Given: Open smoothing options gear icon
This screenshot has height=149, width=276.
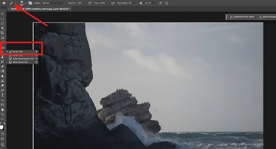Looking at the screenshot, I should click(141, 3).
